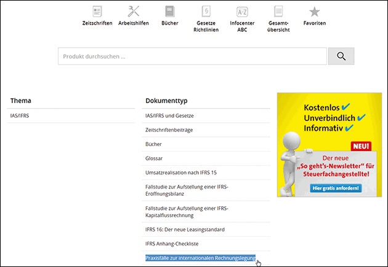Click the Hier gratis anfordern button
This screenshot has width=388, height=267.
[x=336, y=188]
